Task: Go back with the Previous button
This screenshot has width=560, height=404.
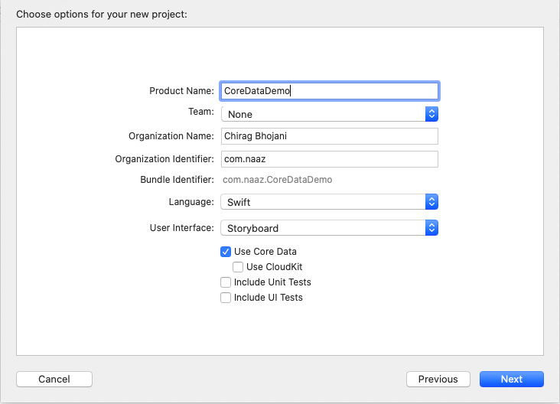Action: tap(438, 379)
